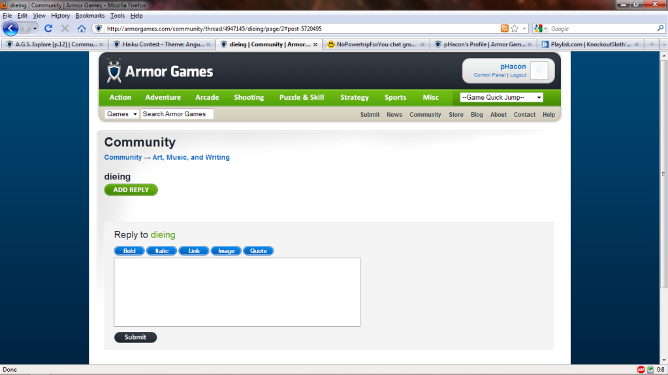Viewport: 668px width, 375px height.
Task: Apply Bold formatting button
Action: pyautogui.click(x=129, y=251)
